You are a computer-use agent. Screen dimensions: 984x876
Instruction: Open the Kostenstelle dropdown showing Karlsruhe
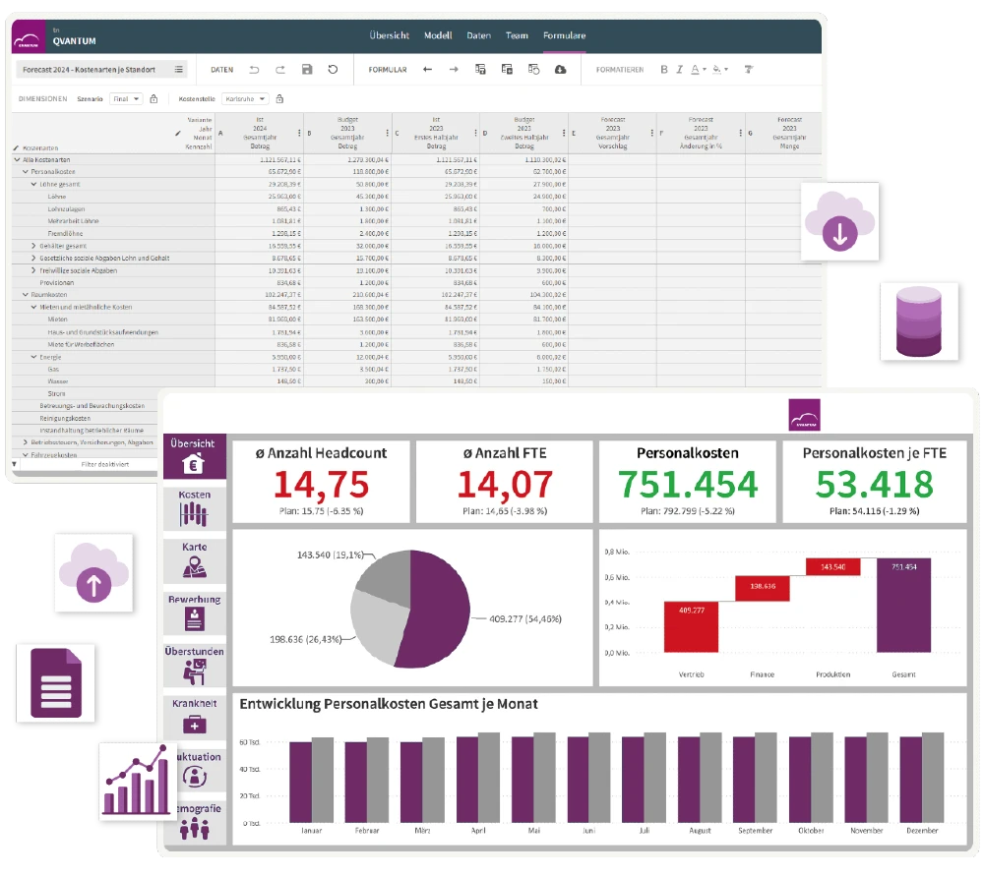pos(244,99)
